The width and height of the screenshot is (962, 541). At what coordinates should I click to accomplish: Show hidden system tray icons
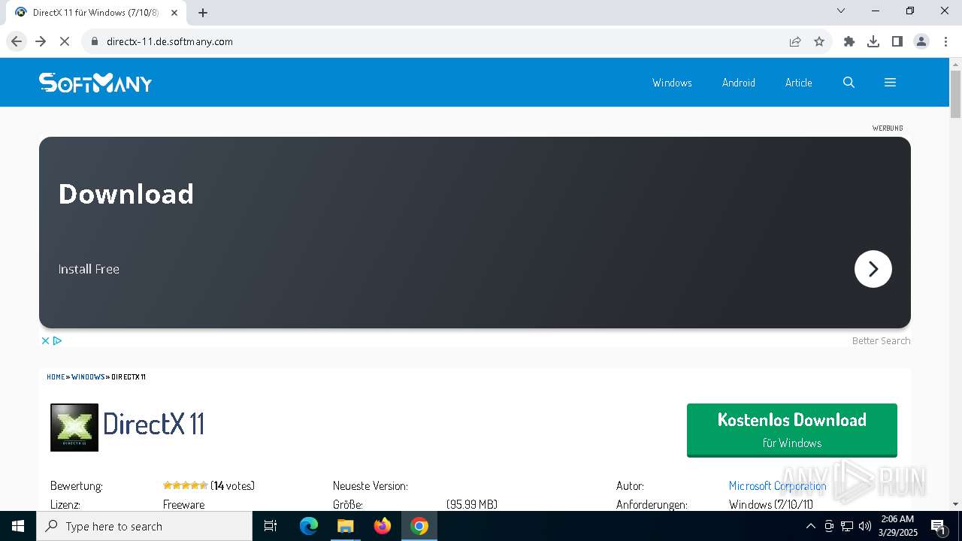(x=810, y=526)
